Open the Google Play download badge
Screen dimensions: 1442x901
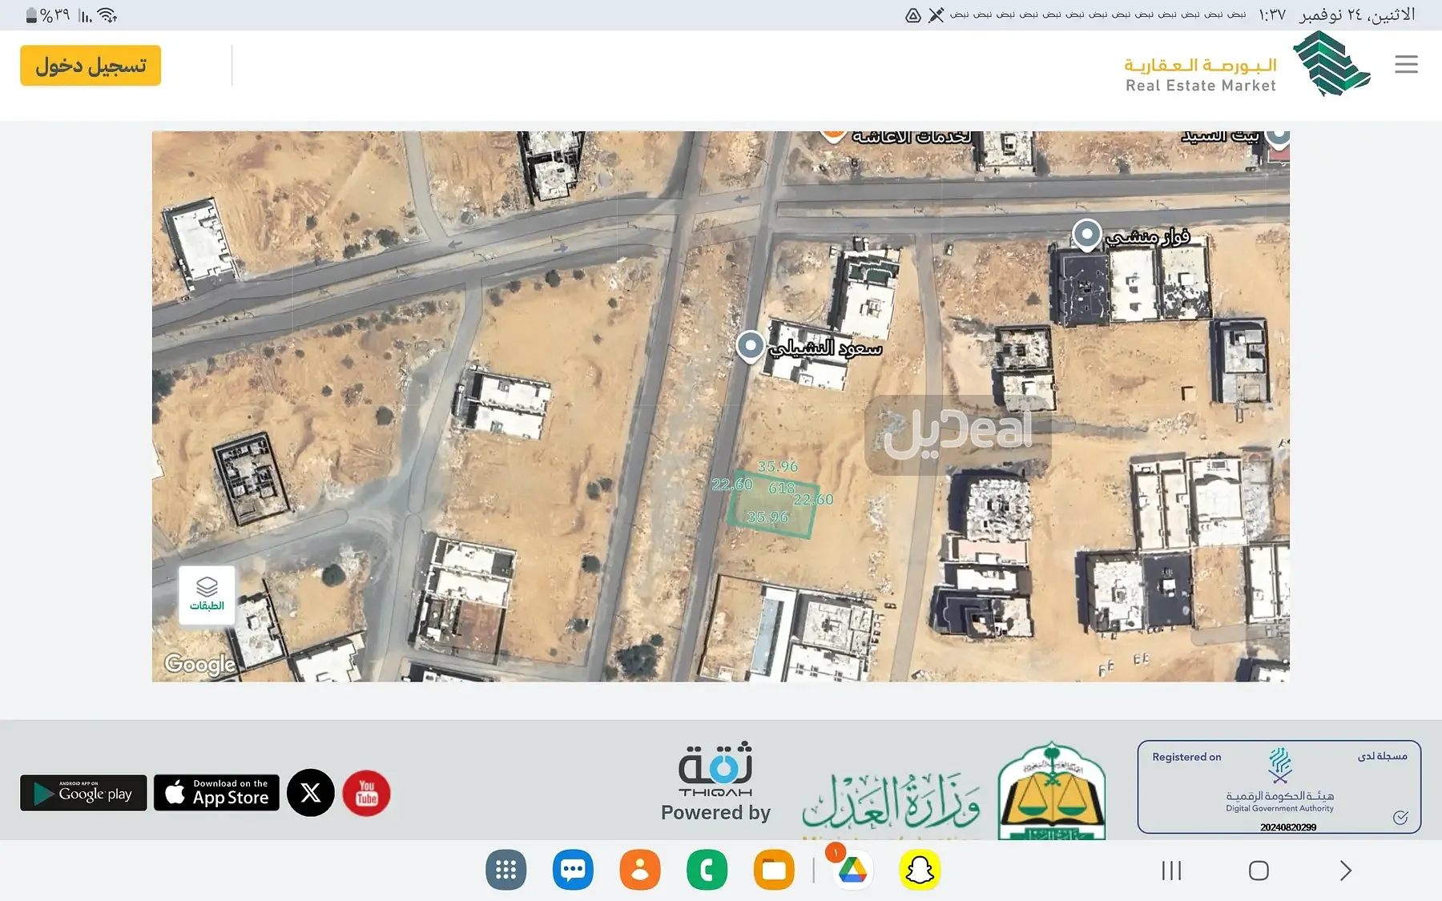coord(83,793)
